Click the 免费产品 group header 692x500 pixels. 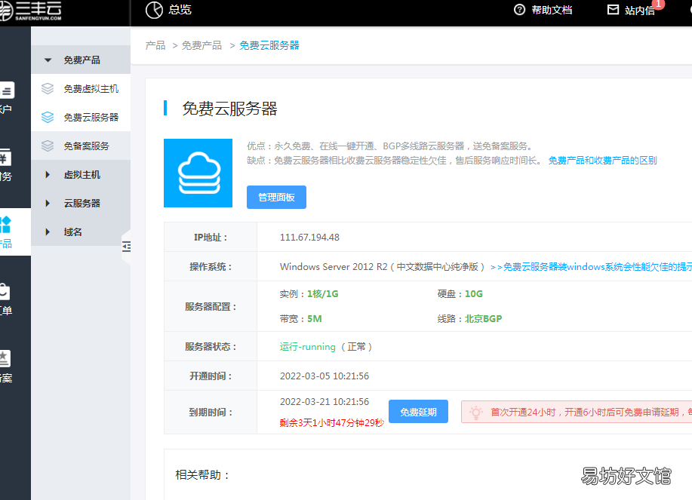point(81,60)
